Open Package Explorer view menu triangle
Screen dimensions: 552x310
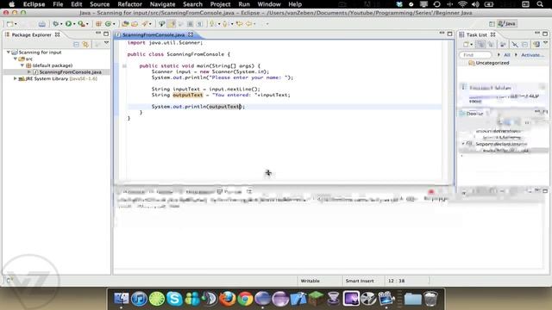(x=106, y=43)
